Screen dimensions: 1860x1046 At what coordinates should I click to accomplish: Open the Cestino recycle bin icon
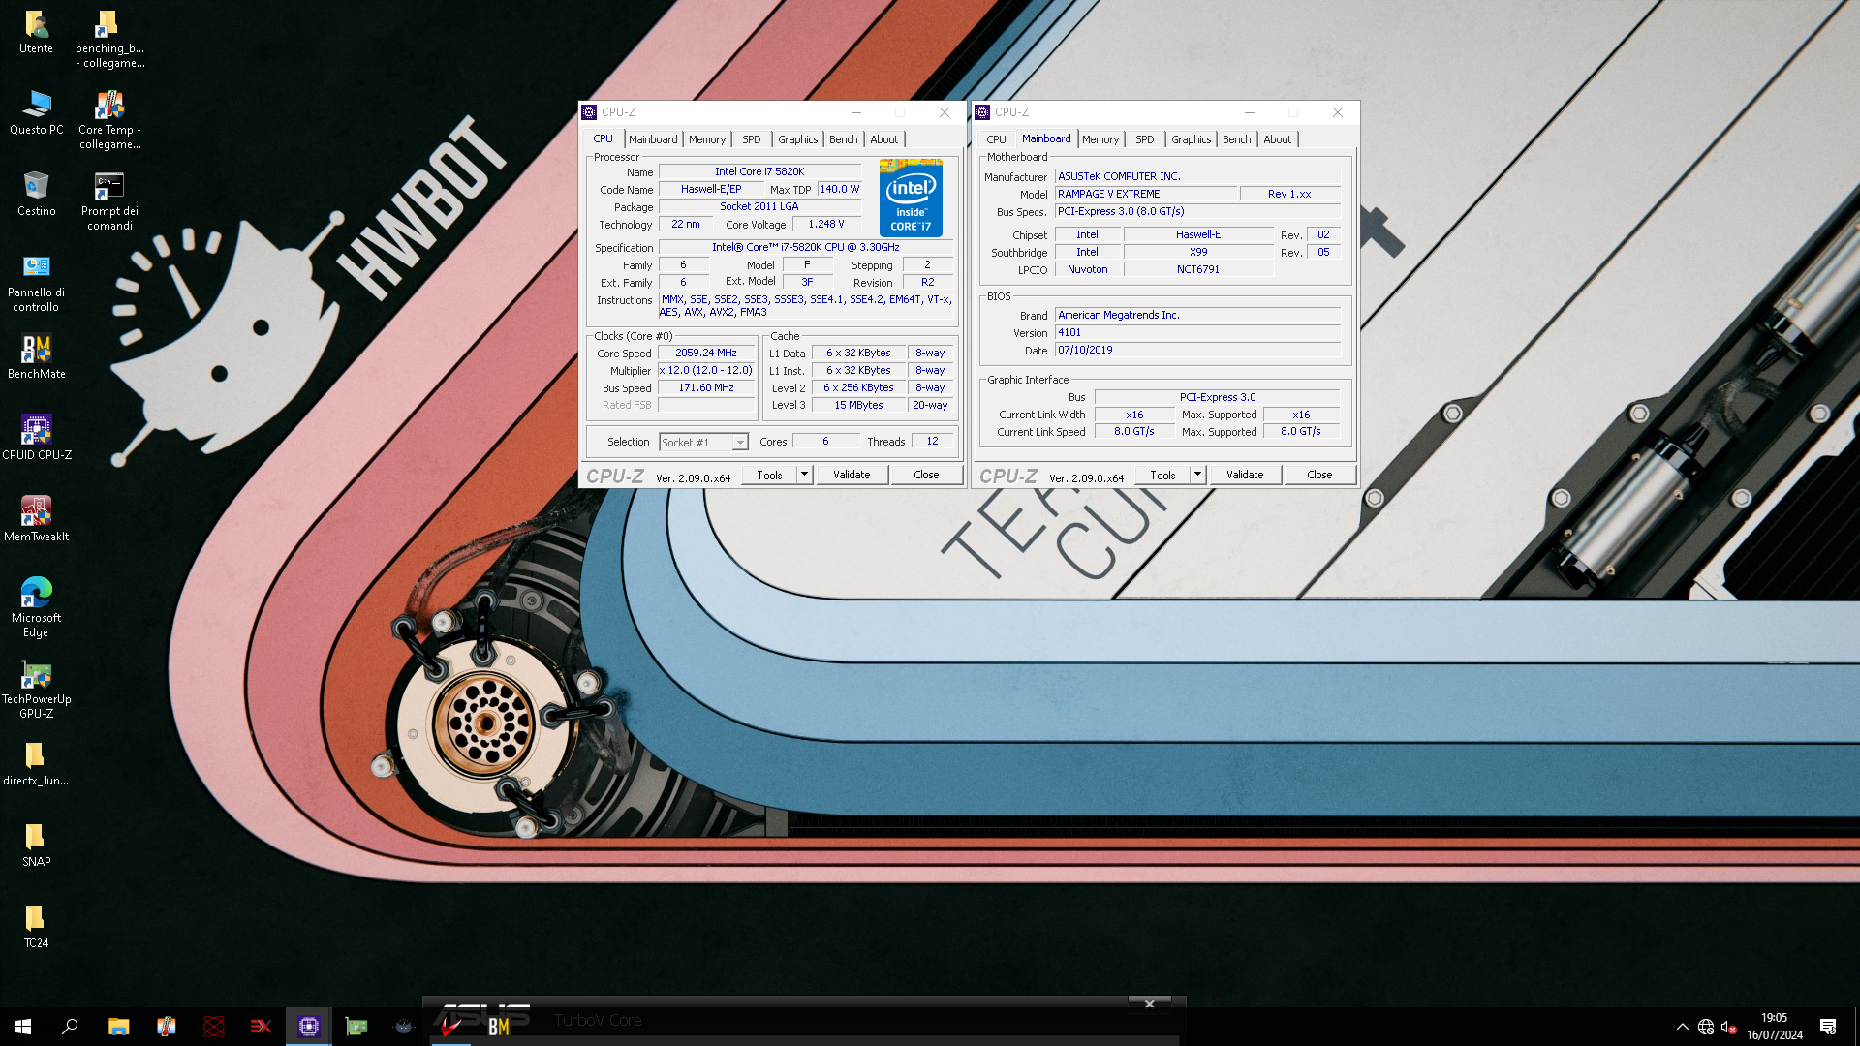(36, 194)
